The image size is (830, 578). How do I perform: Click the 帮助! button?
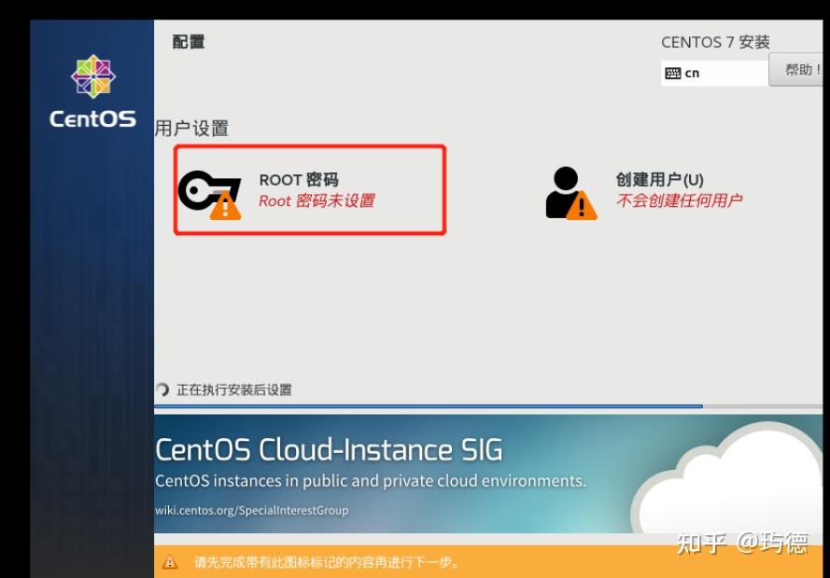801,70
